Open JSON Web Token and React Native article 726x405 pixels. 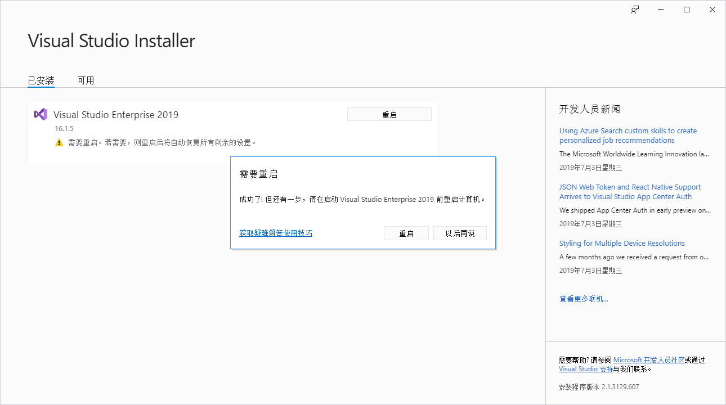tap(630, 192)
